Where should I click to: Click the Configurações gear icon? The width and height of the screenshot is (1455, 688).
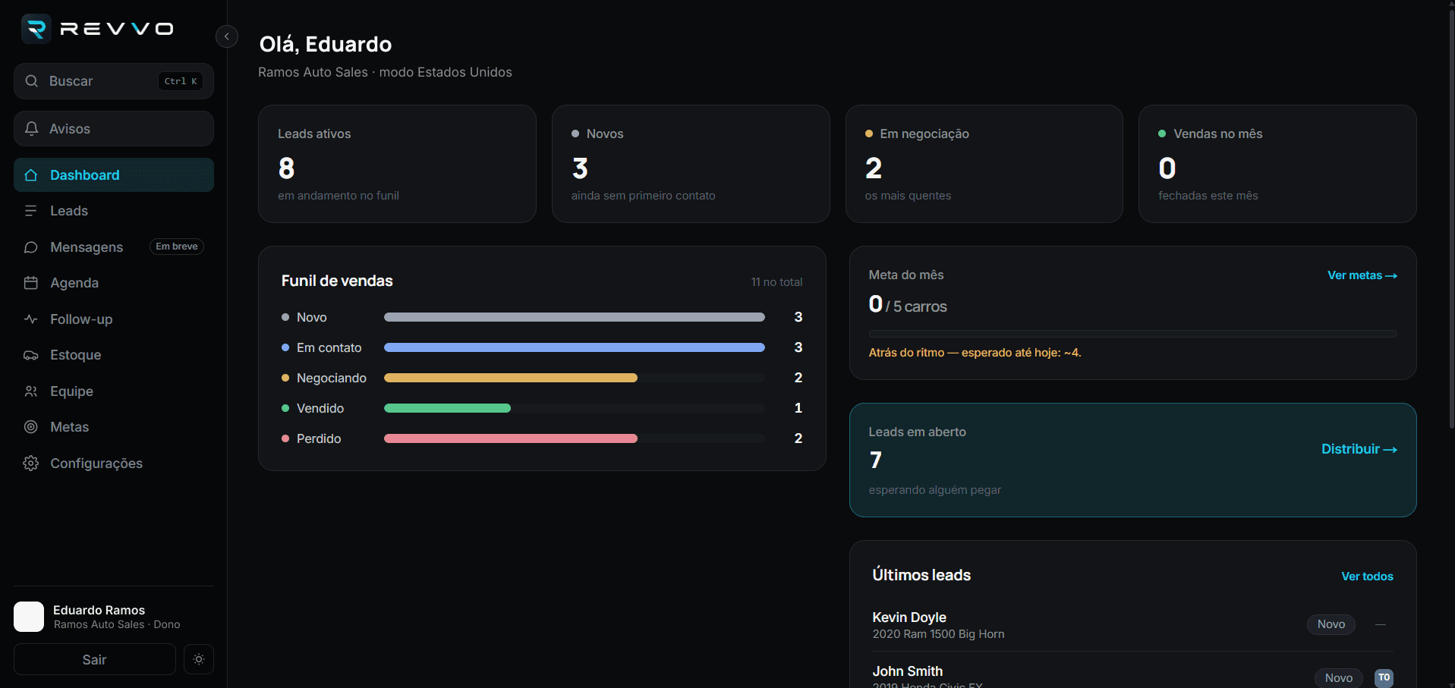(31, 463)
